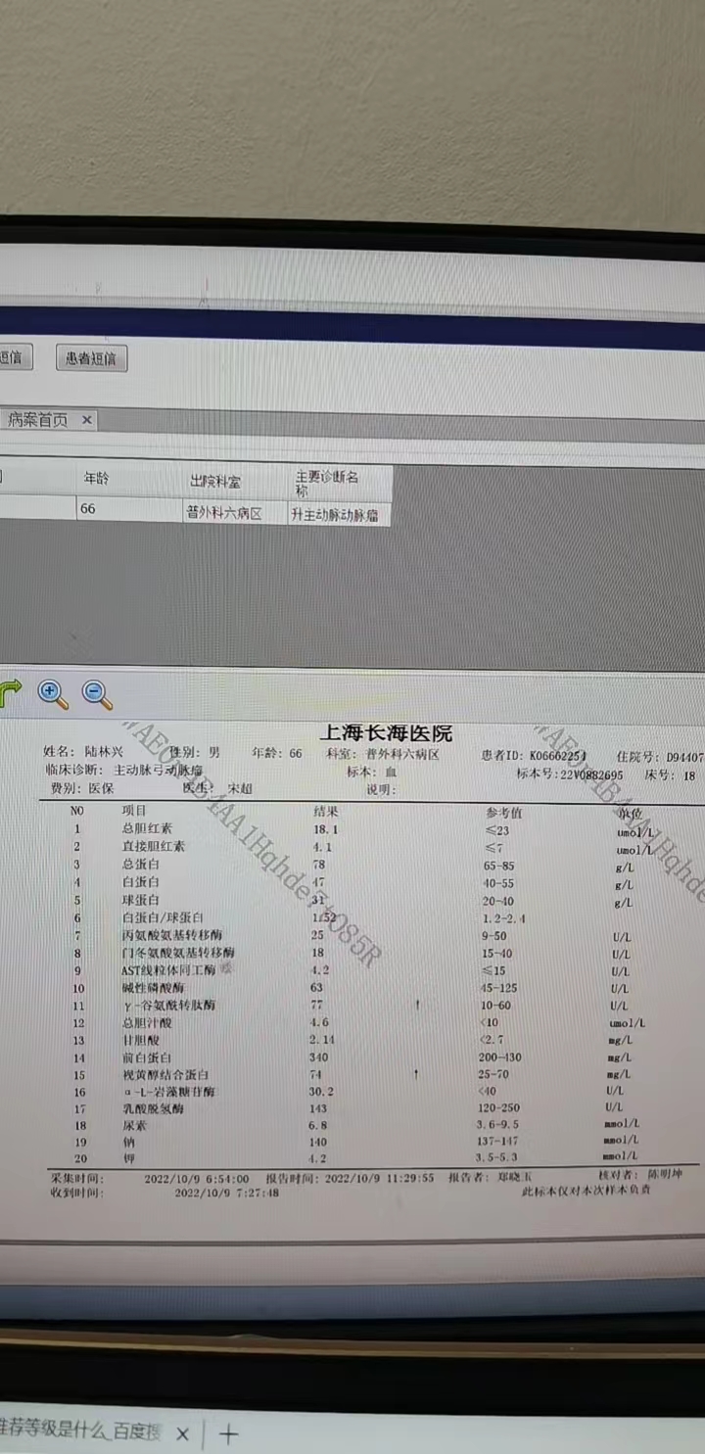Click the 乳酸脱氢酶 result value 143
Screen dimensions: 705x1454
click(320, 1108)
